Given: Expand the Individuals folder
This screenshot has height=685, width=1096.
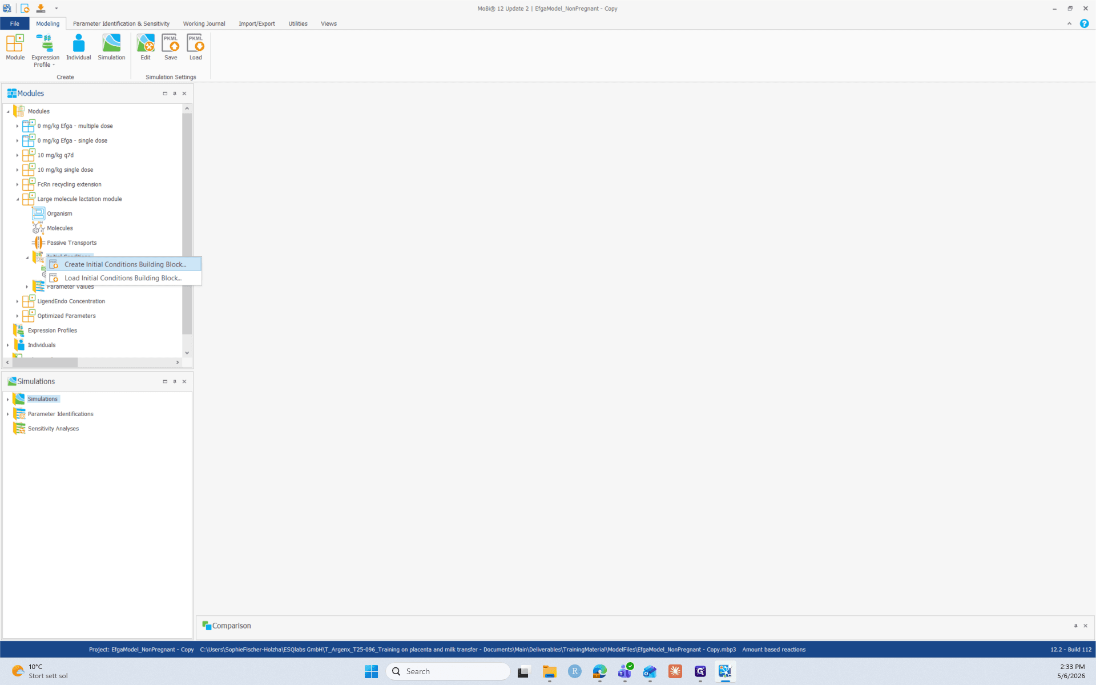Looking at the screenshot, I should point(7,345).
